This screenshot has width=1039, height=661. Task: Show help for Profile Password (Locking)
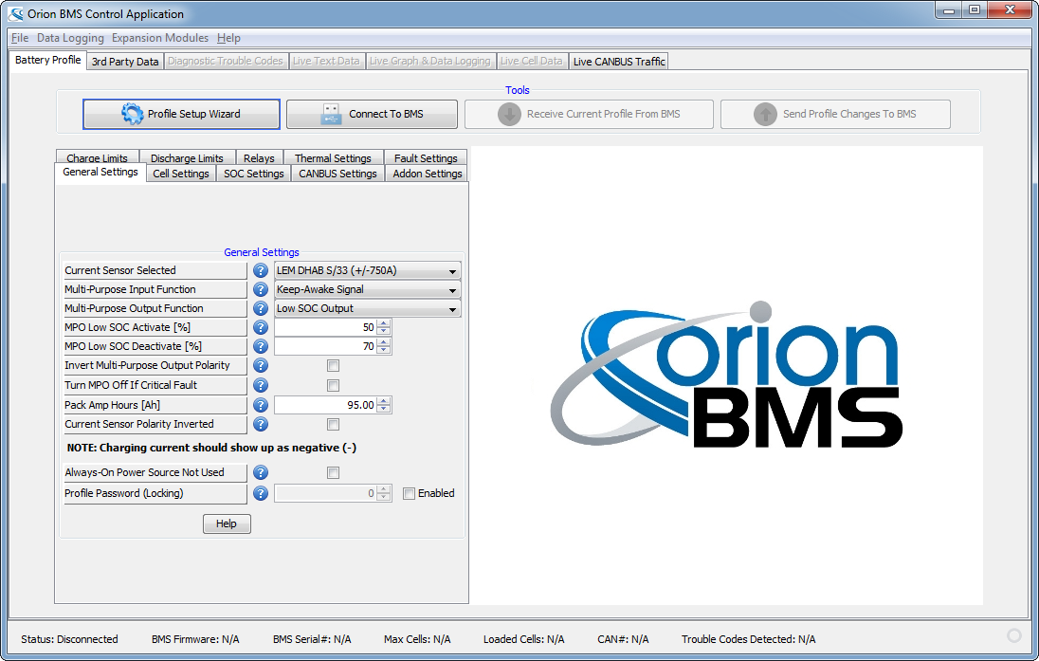[261, 493]
